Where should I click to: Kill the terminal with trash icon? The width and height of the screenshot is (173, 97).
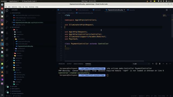160,64
